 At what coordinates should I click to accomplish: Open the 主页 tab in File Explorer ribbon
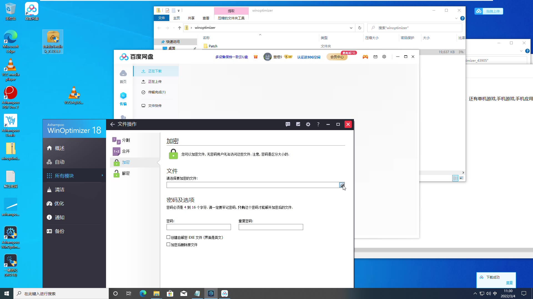pyautogui.click(x=177, y=18)
